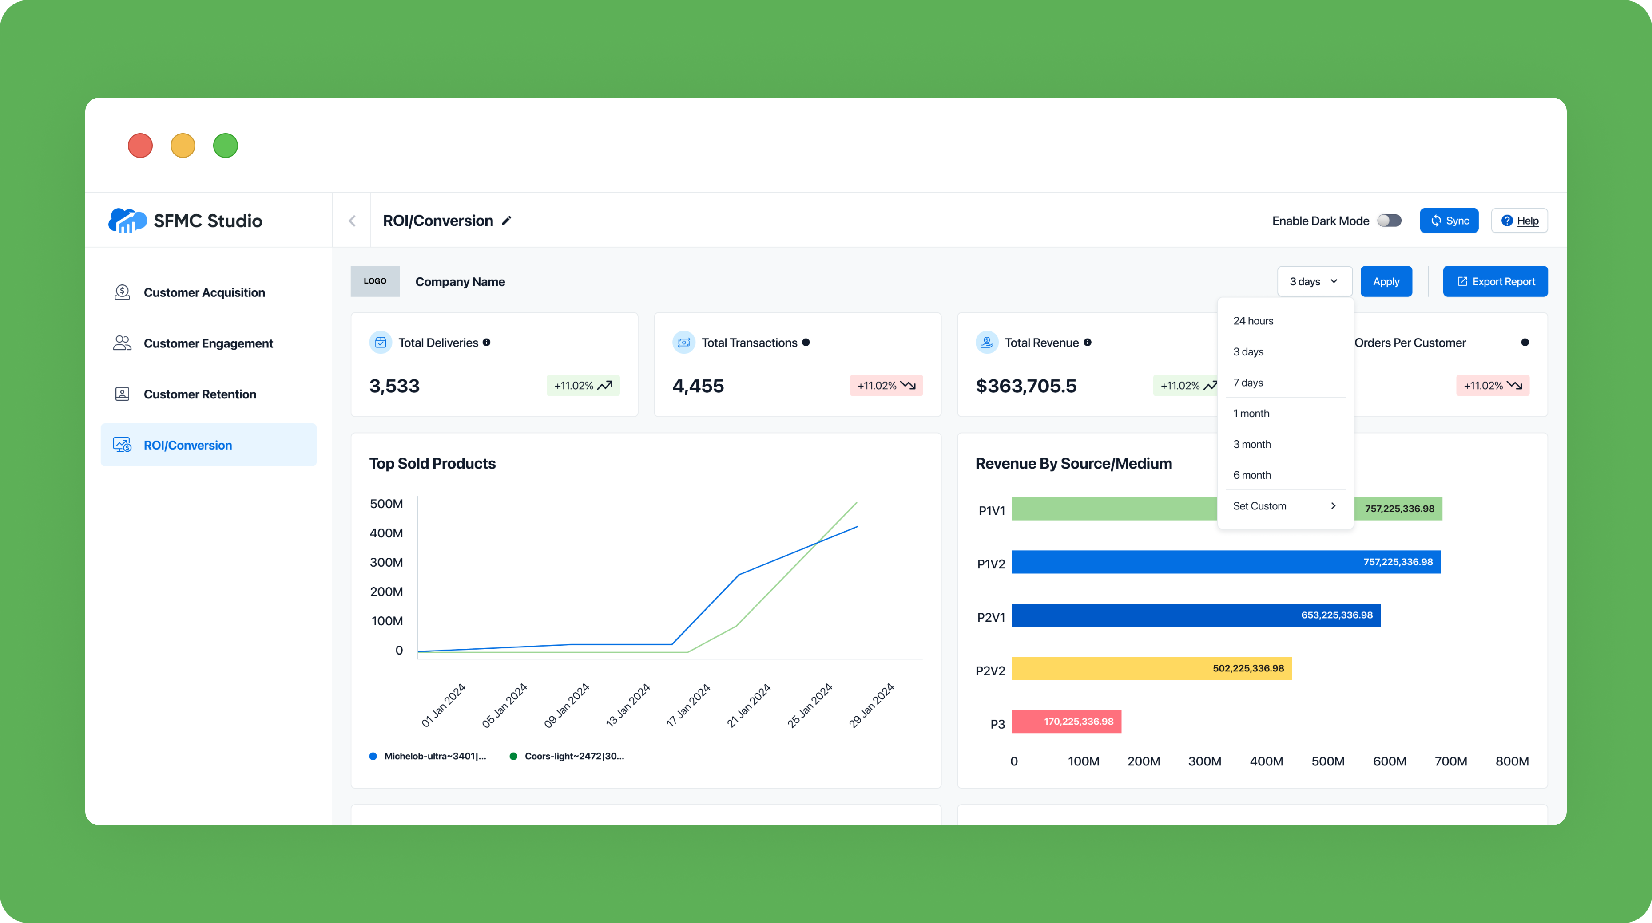1652x923 pixels.
Task: Show info tooltip for Total Deliveries
Action: pyautogui.click(x=487, y=342)
